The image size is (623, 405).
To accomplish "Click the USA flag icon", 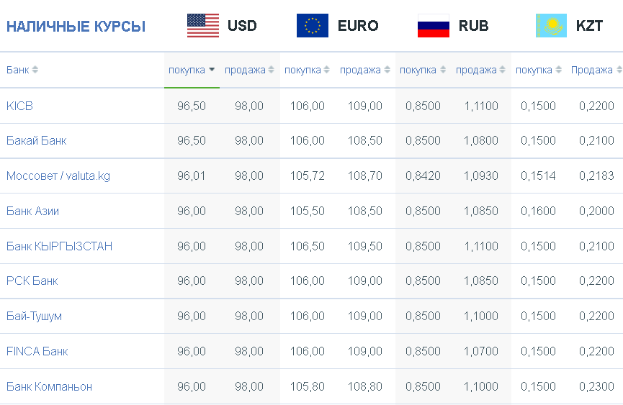I will pyautogui.click(x=203, y=26).
